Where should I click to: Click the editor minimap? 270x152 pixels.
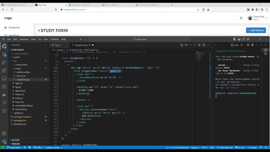(x=201, y=56)
